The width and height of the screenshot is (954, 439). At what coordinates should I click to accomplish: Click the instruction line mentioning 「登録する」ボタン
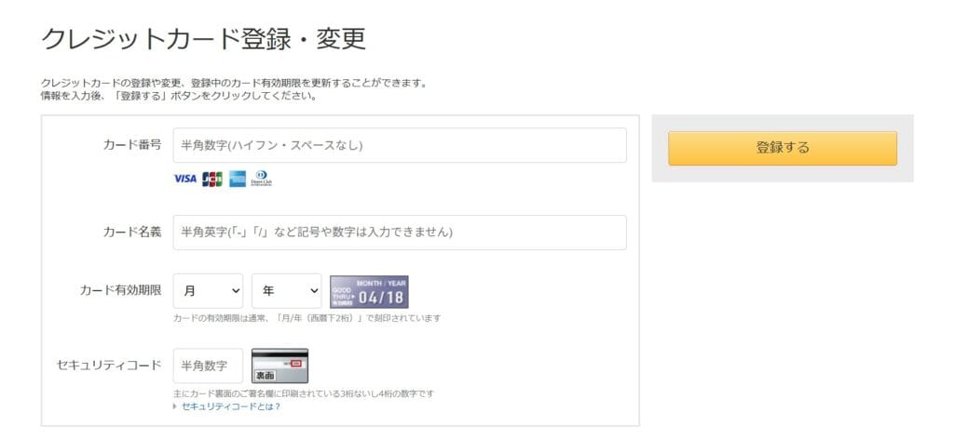[x=179, y=96]
